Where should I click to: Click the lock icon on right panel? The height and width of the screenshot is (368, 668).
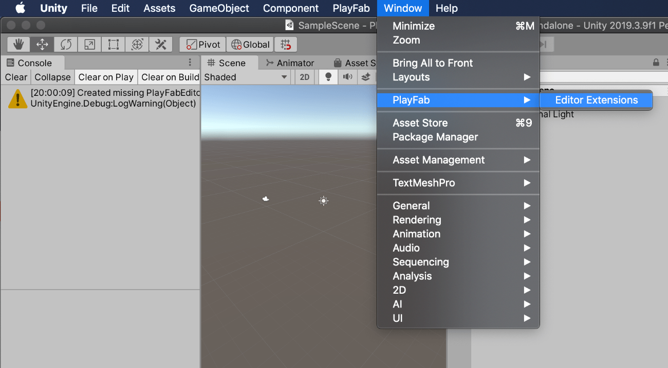(656, 63)
